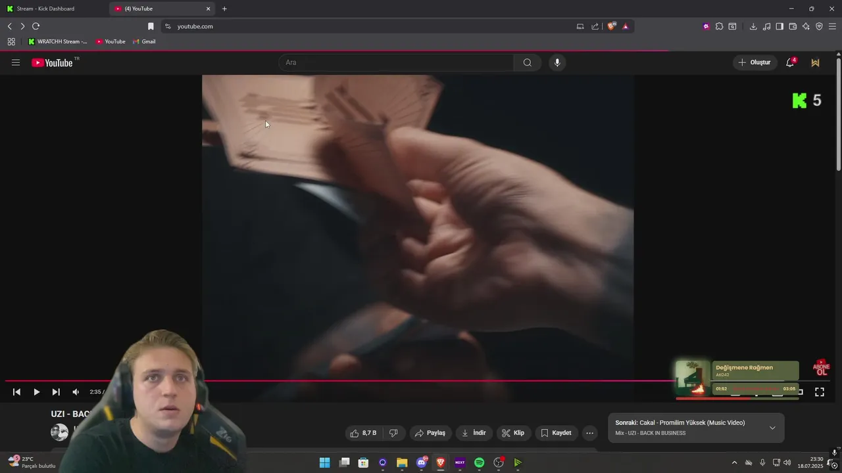Play the paused video

click(x=36, y=392)
